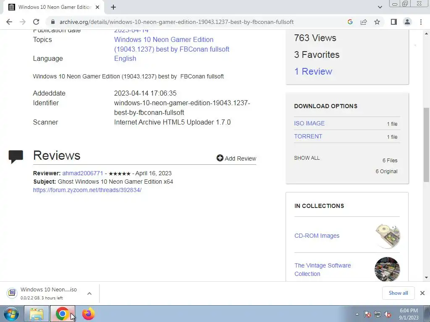Screen dimensions: 430x322
Task: Click the URL address bar
Action: tap(177, 22)
